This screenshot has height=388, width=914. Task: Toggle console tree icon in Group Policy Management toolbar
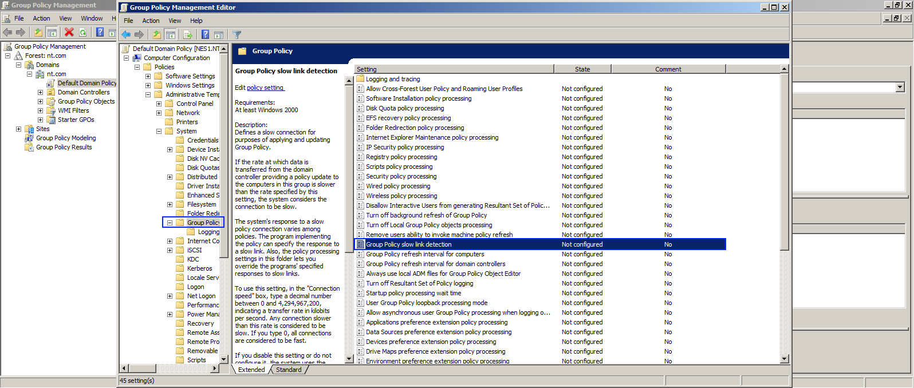(52, 32)
